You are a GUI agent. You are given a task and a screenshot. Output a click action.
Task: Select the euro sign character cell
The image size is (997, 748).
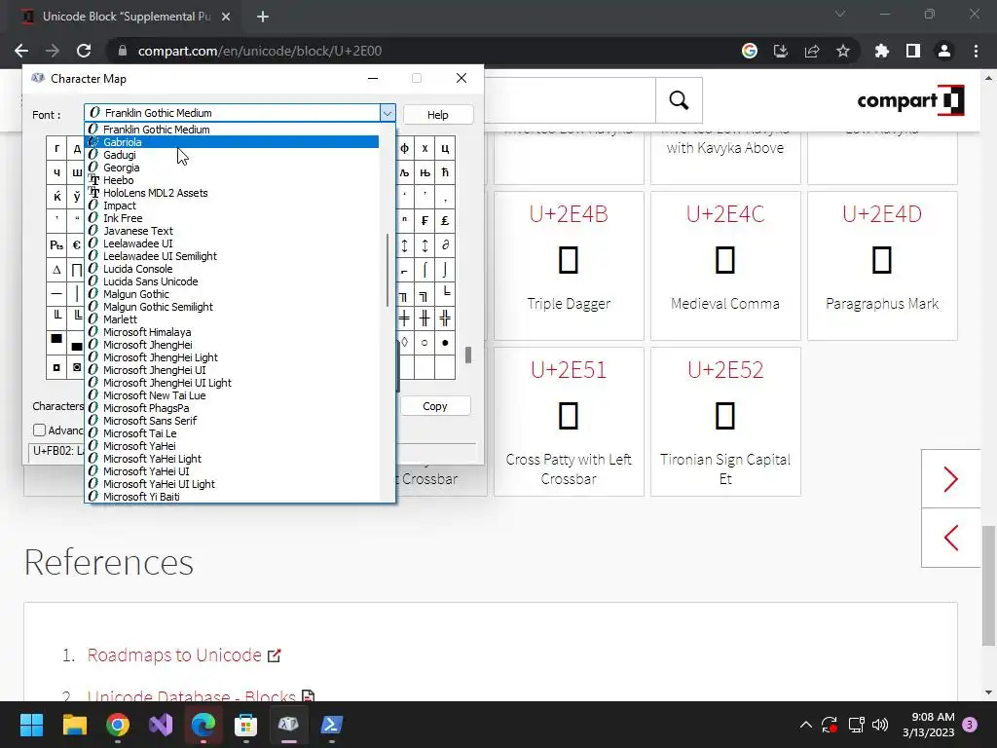coord(76,245)
